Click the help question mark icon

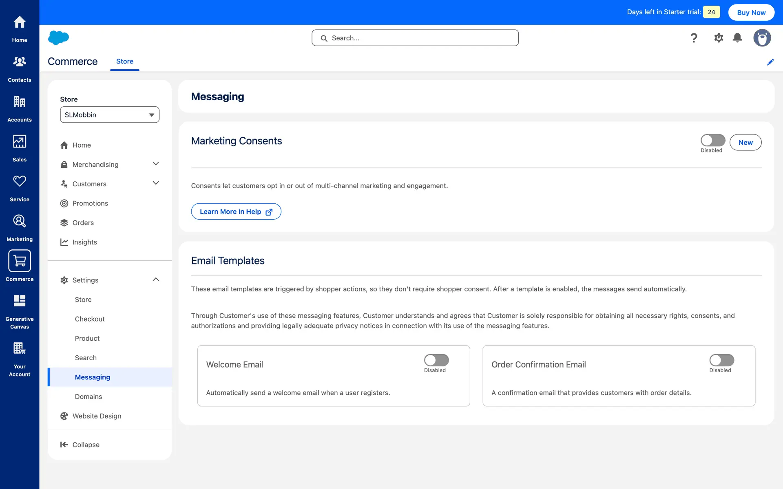tap(694, 38)
